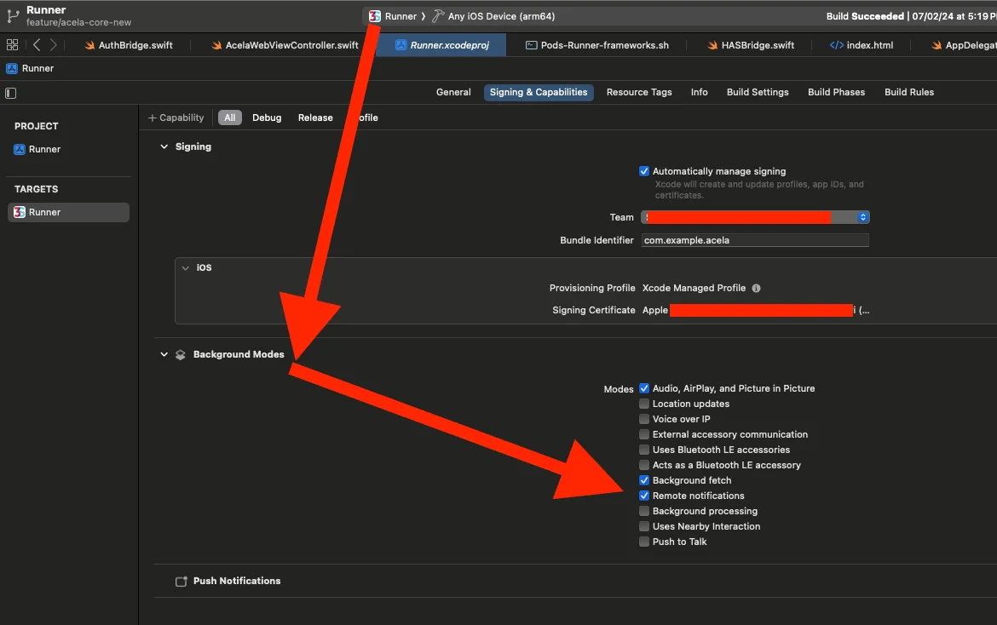Edit the Bundle Identifier field
The height and width of the screenshot is (625, 997).
click(x=755, y=240)
